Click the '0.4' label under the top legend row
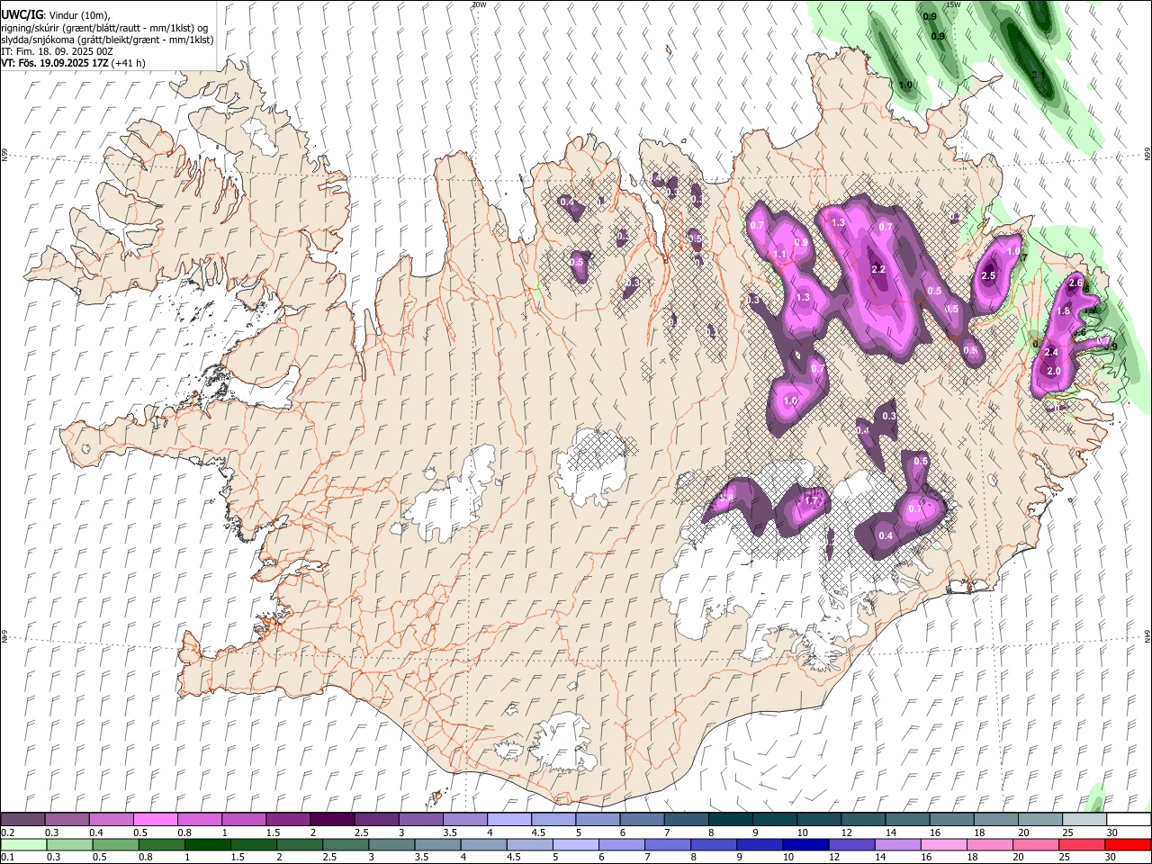Screen dimensions: 1152x864 point(96,832)
